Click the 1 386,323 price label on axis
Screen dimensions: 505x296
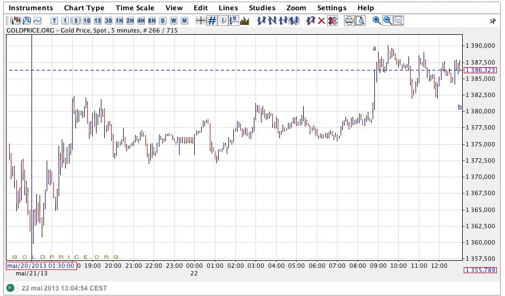[480, 70]
